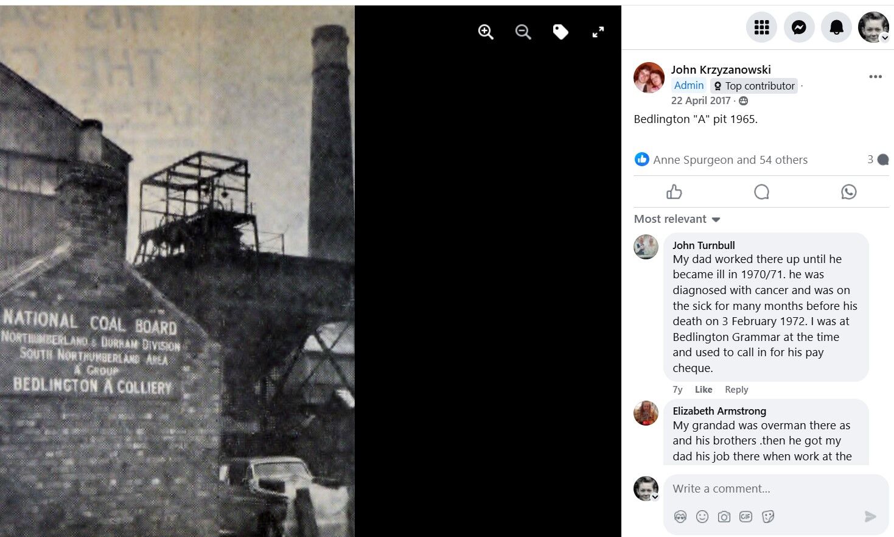
Task: Comment on the post via the speech bubble
Action: click(761, 192)
